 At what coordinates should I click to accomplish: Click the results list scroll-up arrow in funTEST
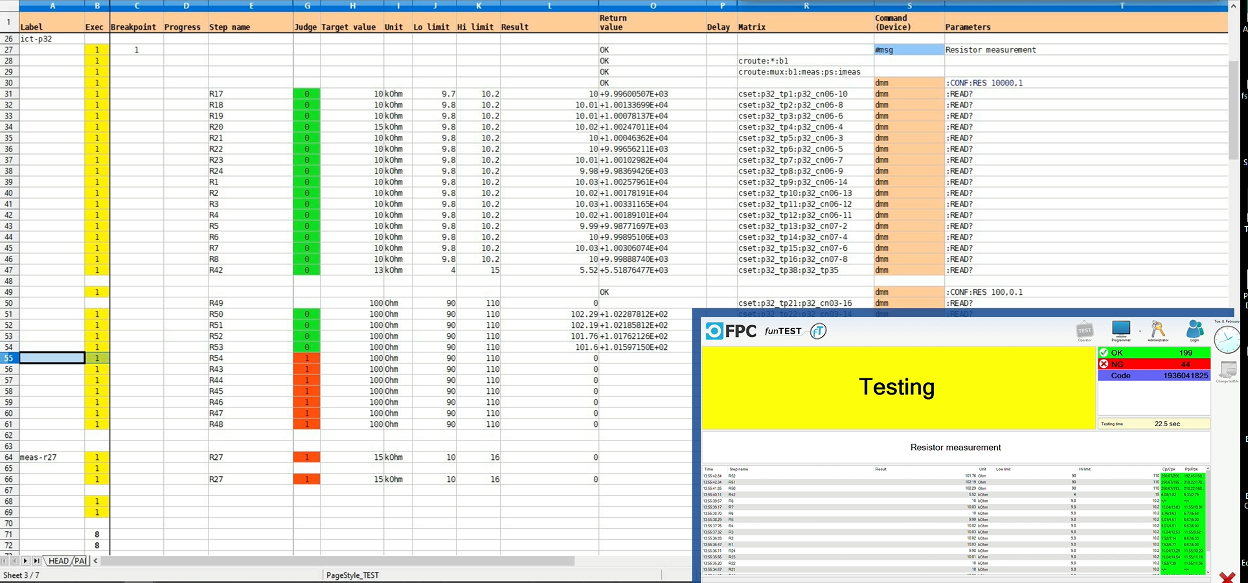point(1207,468)
